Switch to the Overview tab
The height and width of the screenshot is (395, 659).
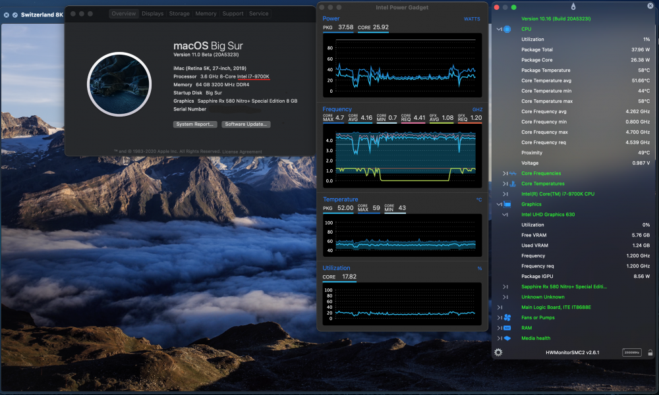click(124, 13)
